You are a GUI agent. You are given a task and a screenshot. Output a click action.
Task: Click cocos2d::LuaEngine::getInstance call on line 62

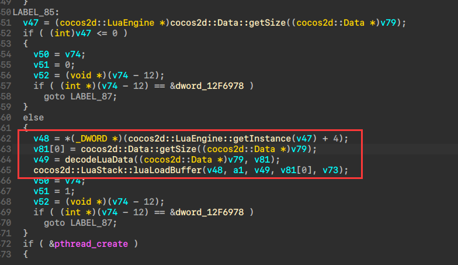click(x=210, y=139)
